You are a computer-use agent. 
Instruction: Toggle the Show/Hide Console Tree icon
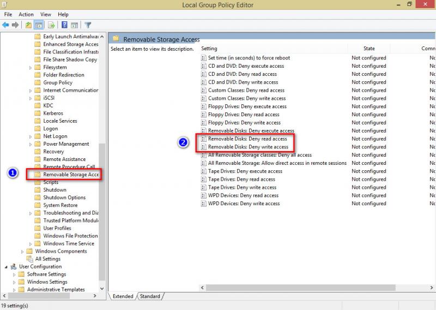(39, 25)
